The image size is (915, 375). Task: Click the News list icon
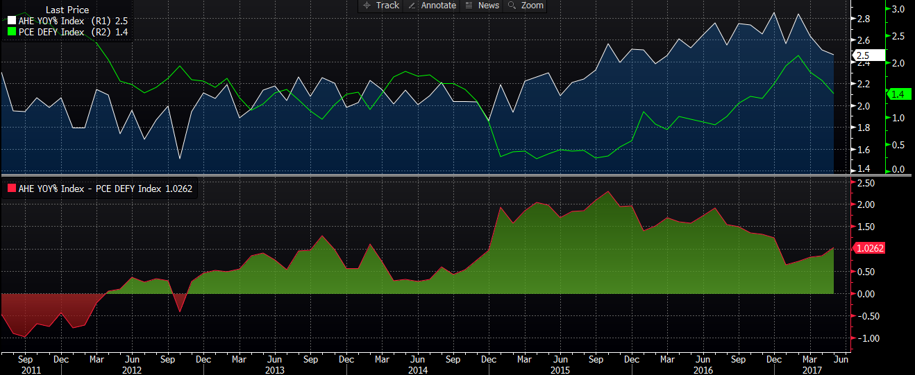point(469,6)
